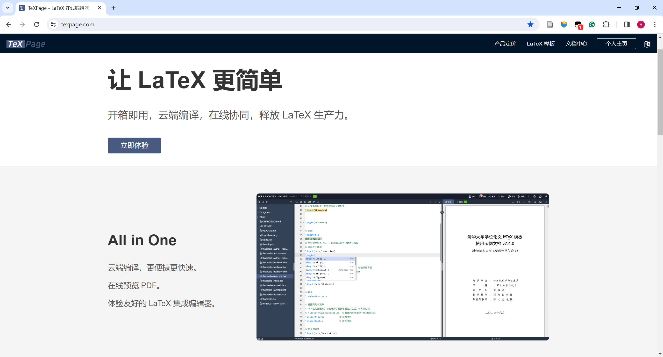Viewport: 663px width, 357px height.
Task: Click the 个人主页 button
Action: point(616,44)
